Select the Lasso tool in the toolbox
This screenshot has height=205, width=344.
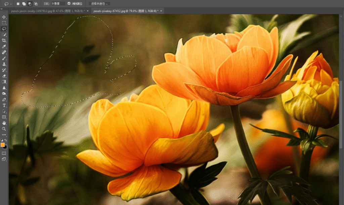[4, 29]
